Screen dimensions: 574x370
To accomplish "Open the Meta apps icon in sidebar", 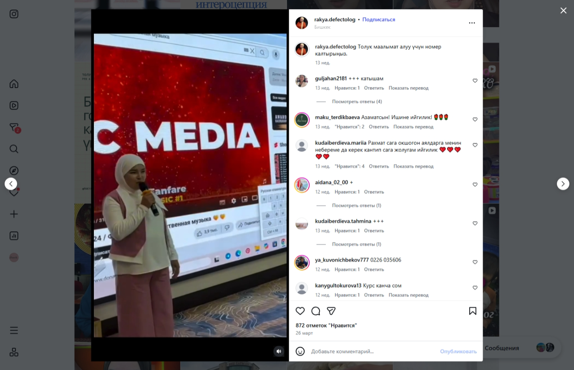I will point(14,352).
